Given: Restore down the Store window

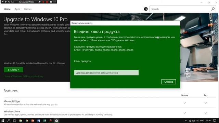Looking at the screenshot, I should pos(209,2).
